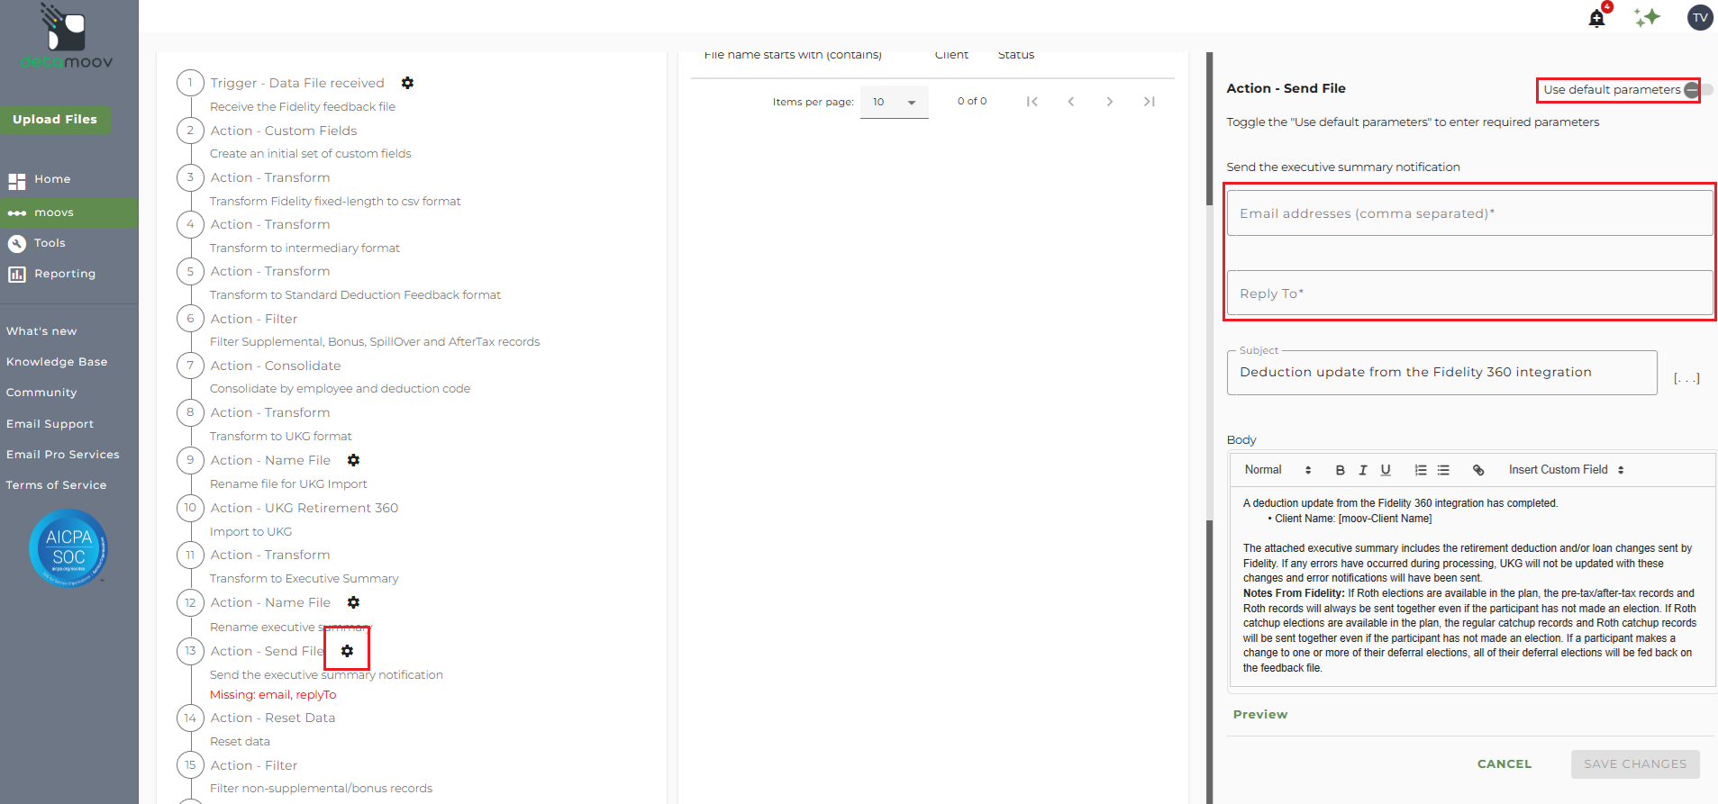Select step 6 Action - Filter
Viewport: 1718px width, 804px height.
click(253, 319)
